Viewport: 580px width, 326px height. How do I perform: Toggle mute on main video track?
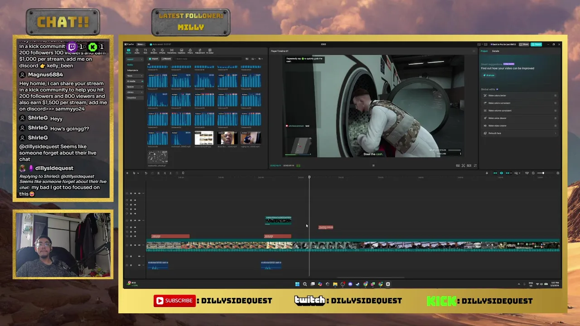point(139,245)
